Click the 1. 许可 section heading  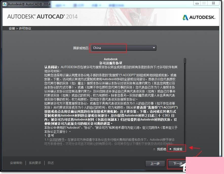[49, 136]
